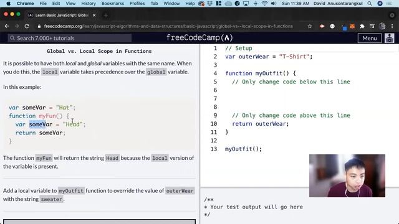Open Chrome's three-dot menu

tap(392, 26)
